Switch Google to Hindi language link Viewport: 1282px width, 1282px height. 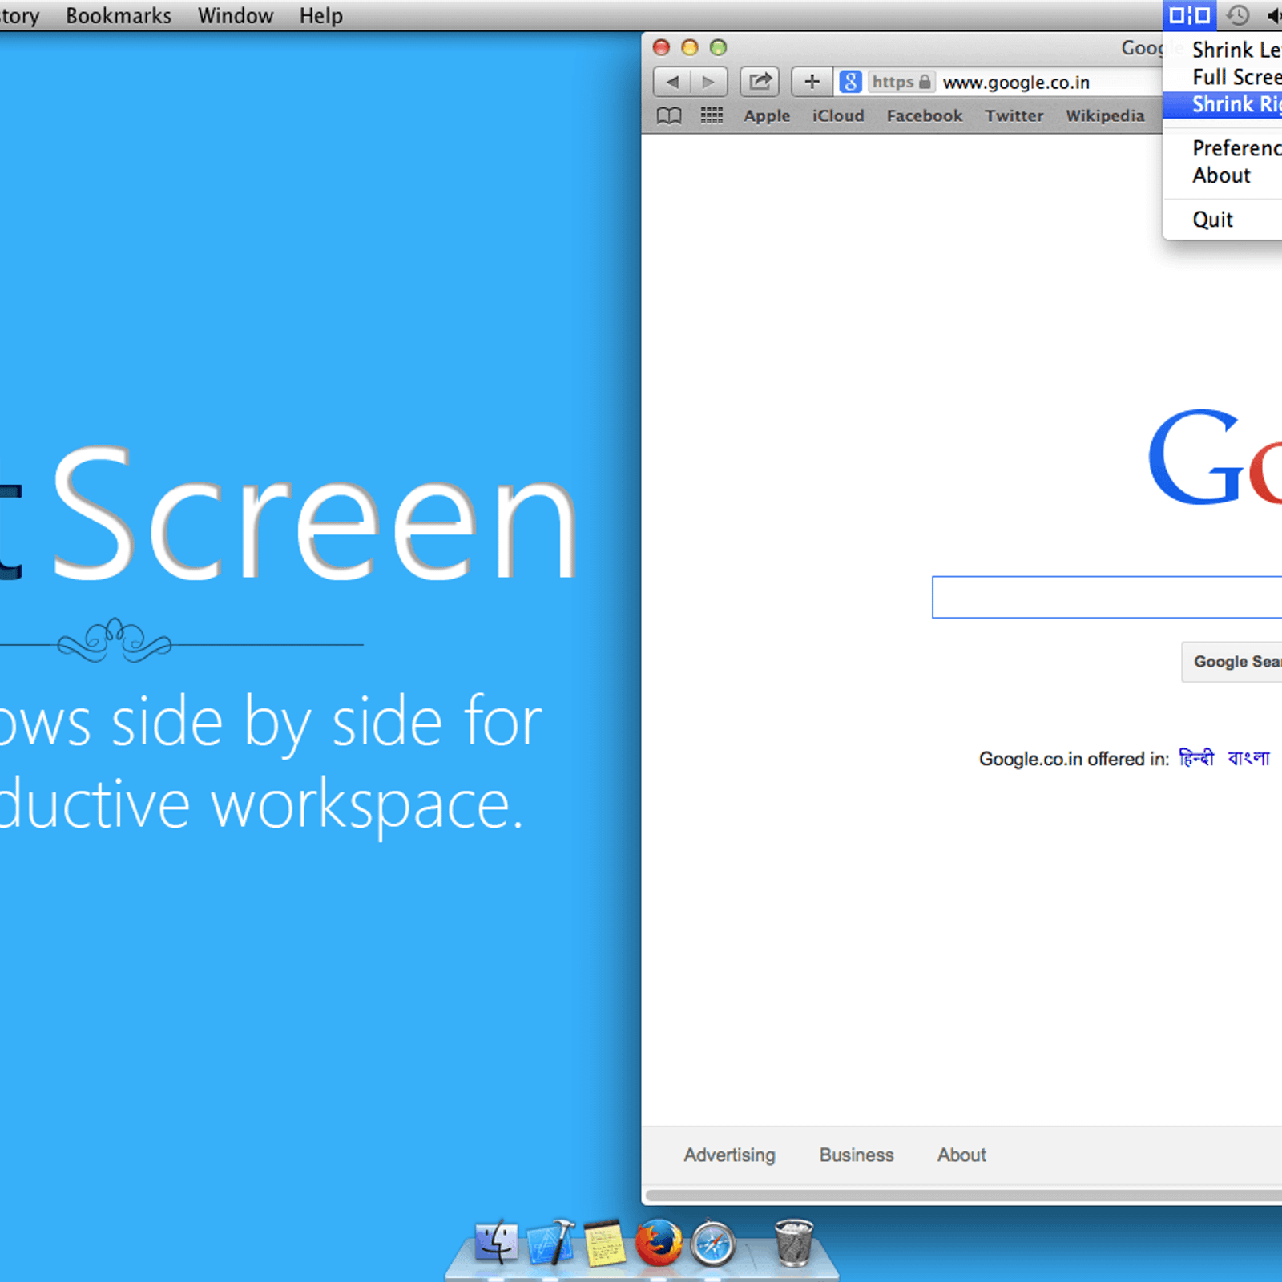pos(1196,758)
